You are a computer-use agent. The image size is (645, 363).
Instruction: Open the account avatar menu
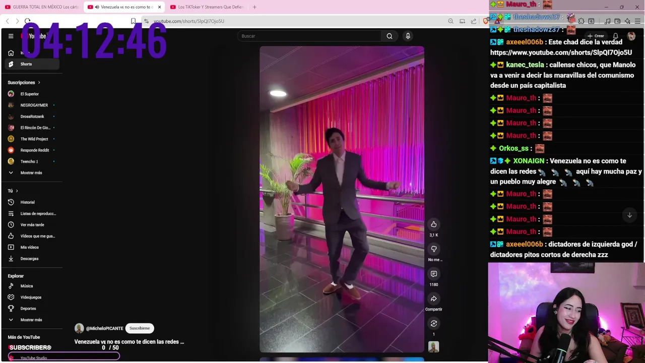[631, 36]
